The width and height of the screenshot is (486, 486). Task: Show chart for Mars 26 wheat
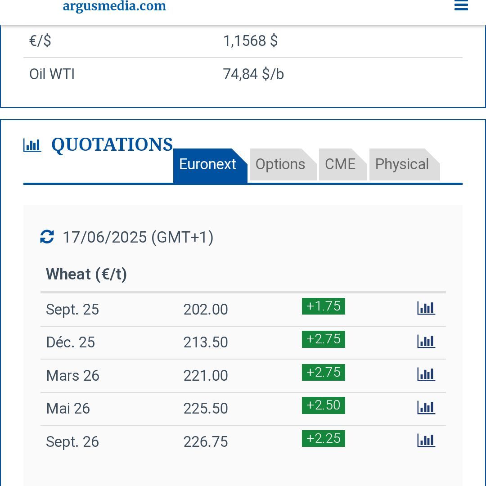pos(426,374)
